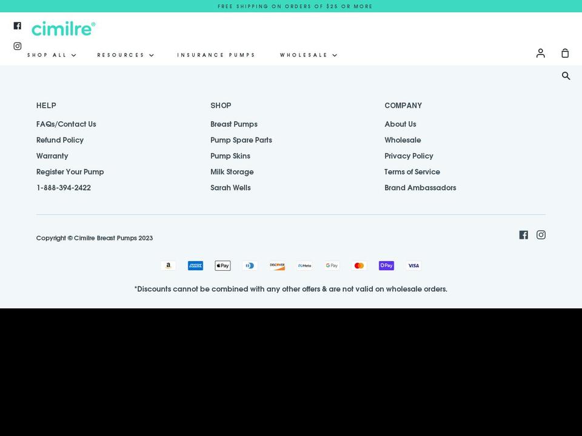Open the Refund Policy link

click(60, 140)
